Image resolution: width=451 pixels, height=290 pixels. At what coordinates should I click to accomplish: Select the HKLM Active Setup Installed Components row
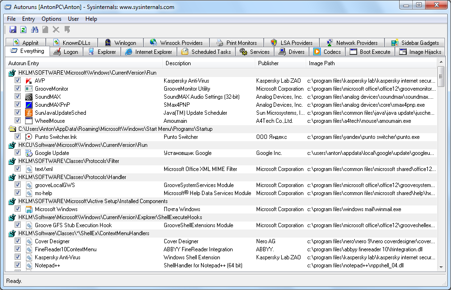coord(221,201)
